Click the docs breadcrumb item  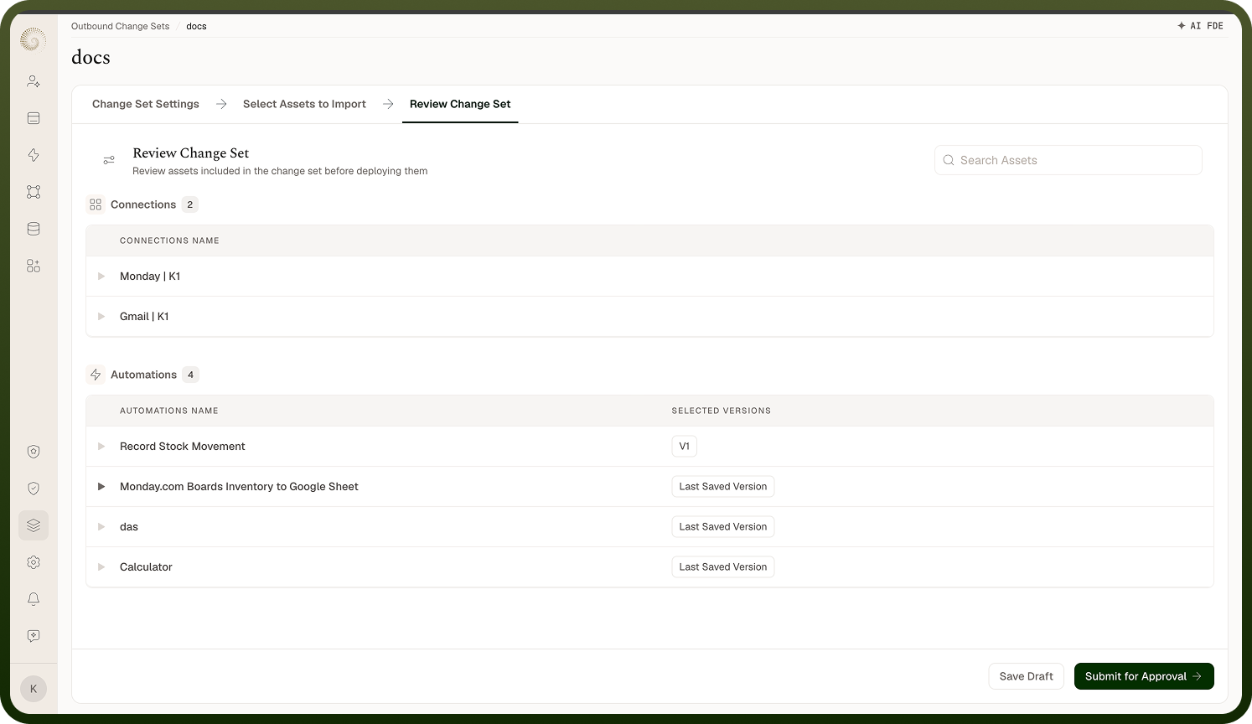click(196, 26)
